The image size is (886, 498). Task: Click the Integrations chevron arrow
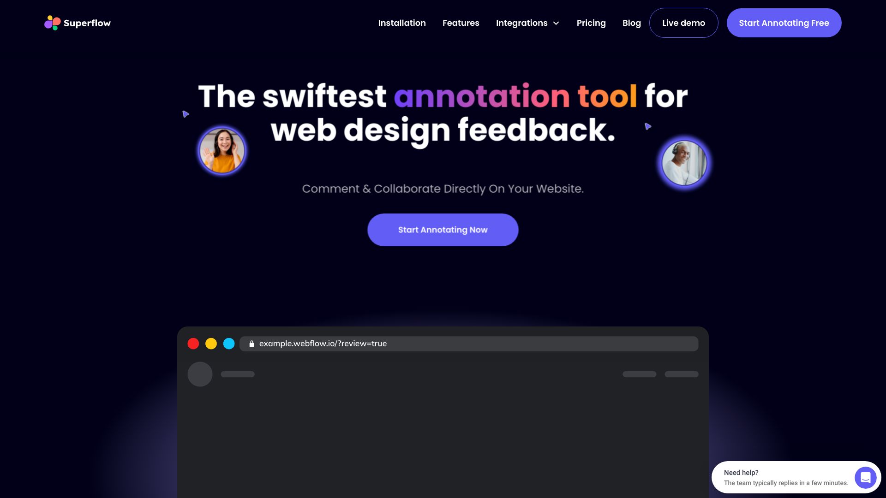tap(556, 23)
